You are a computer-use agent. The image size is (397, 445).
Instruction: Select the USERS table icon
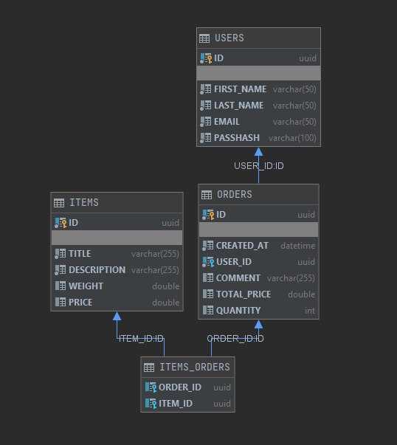pos(204,38)
